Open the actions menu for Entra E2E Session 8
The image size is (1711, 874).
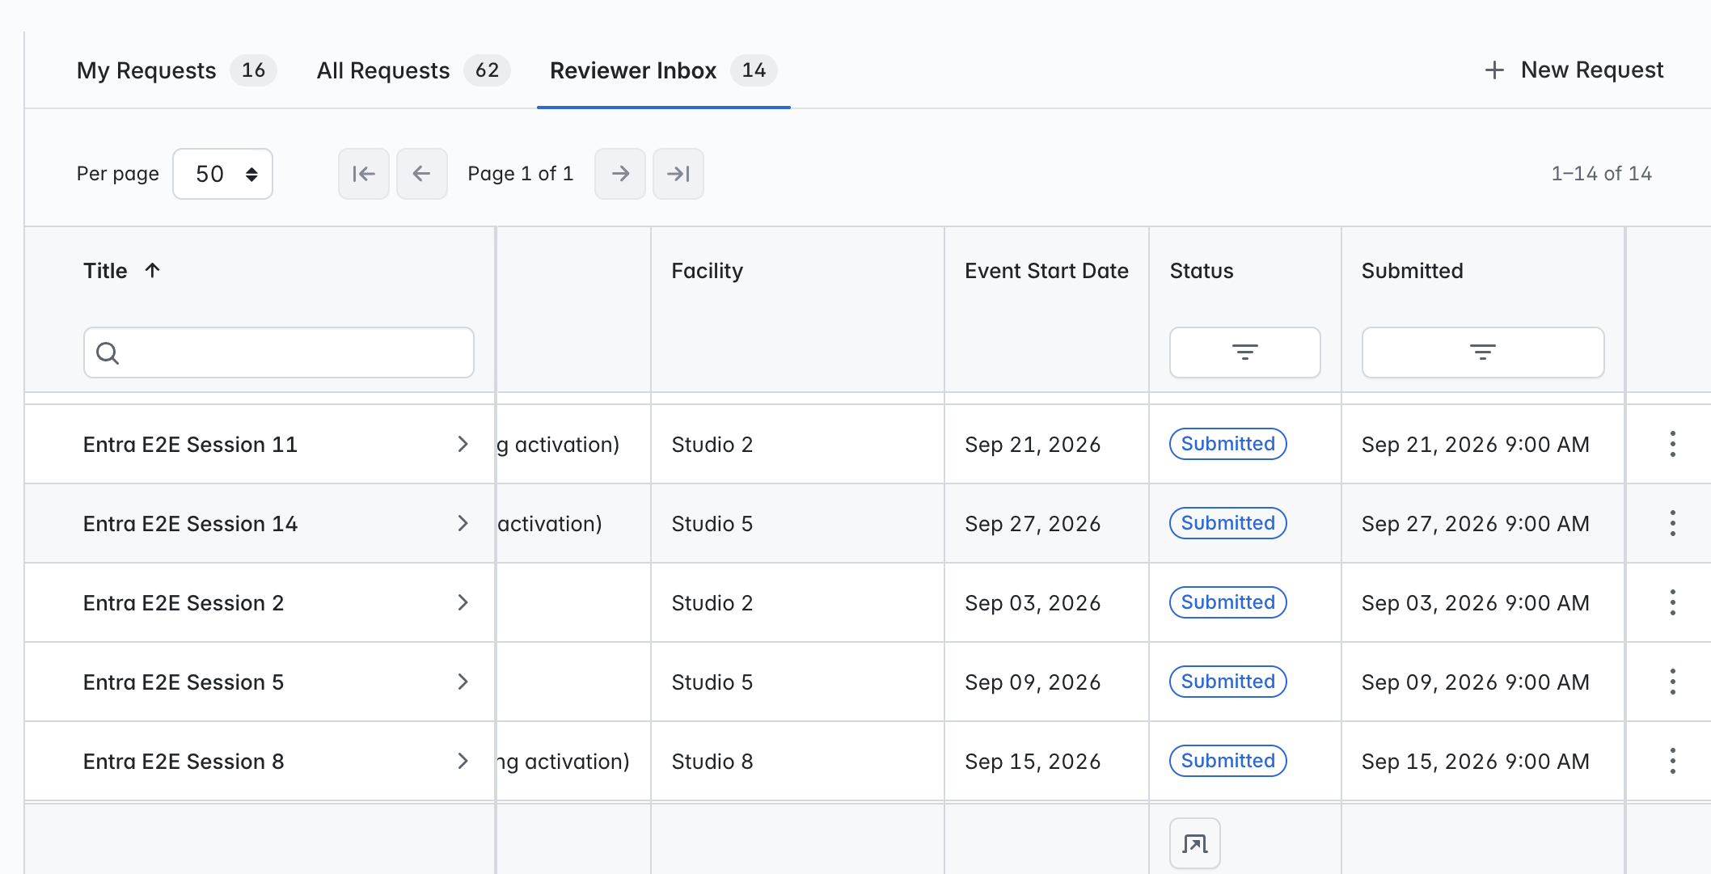pos(1672,761)
